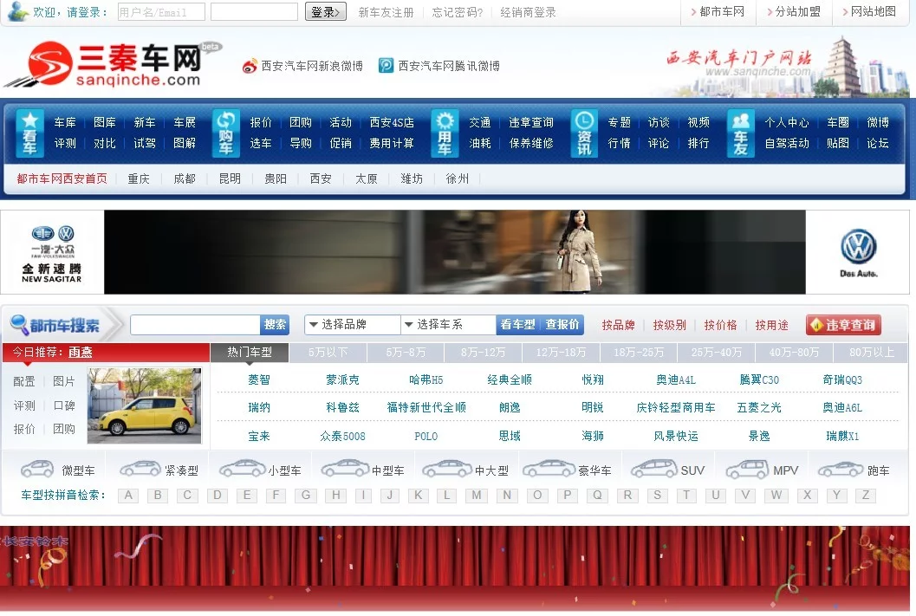Focus the password input field
Image resolution: width=916 pixels, height=616 pixels.
coord(254,11)
